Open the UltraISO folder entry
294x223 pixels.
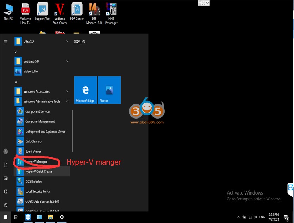point(42,42)
